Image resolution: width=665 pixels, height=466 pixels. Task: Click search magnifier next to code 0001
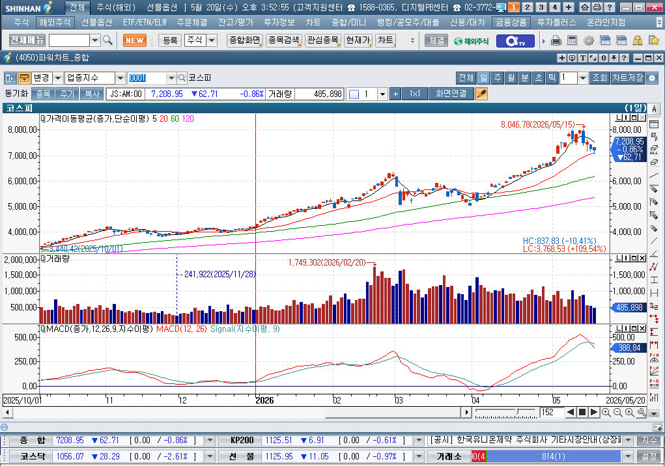(182, 78)
